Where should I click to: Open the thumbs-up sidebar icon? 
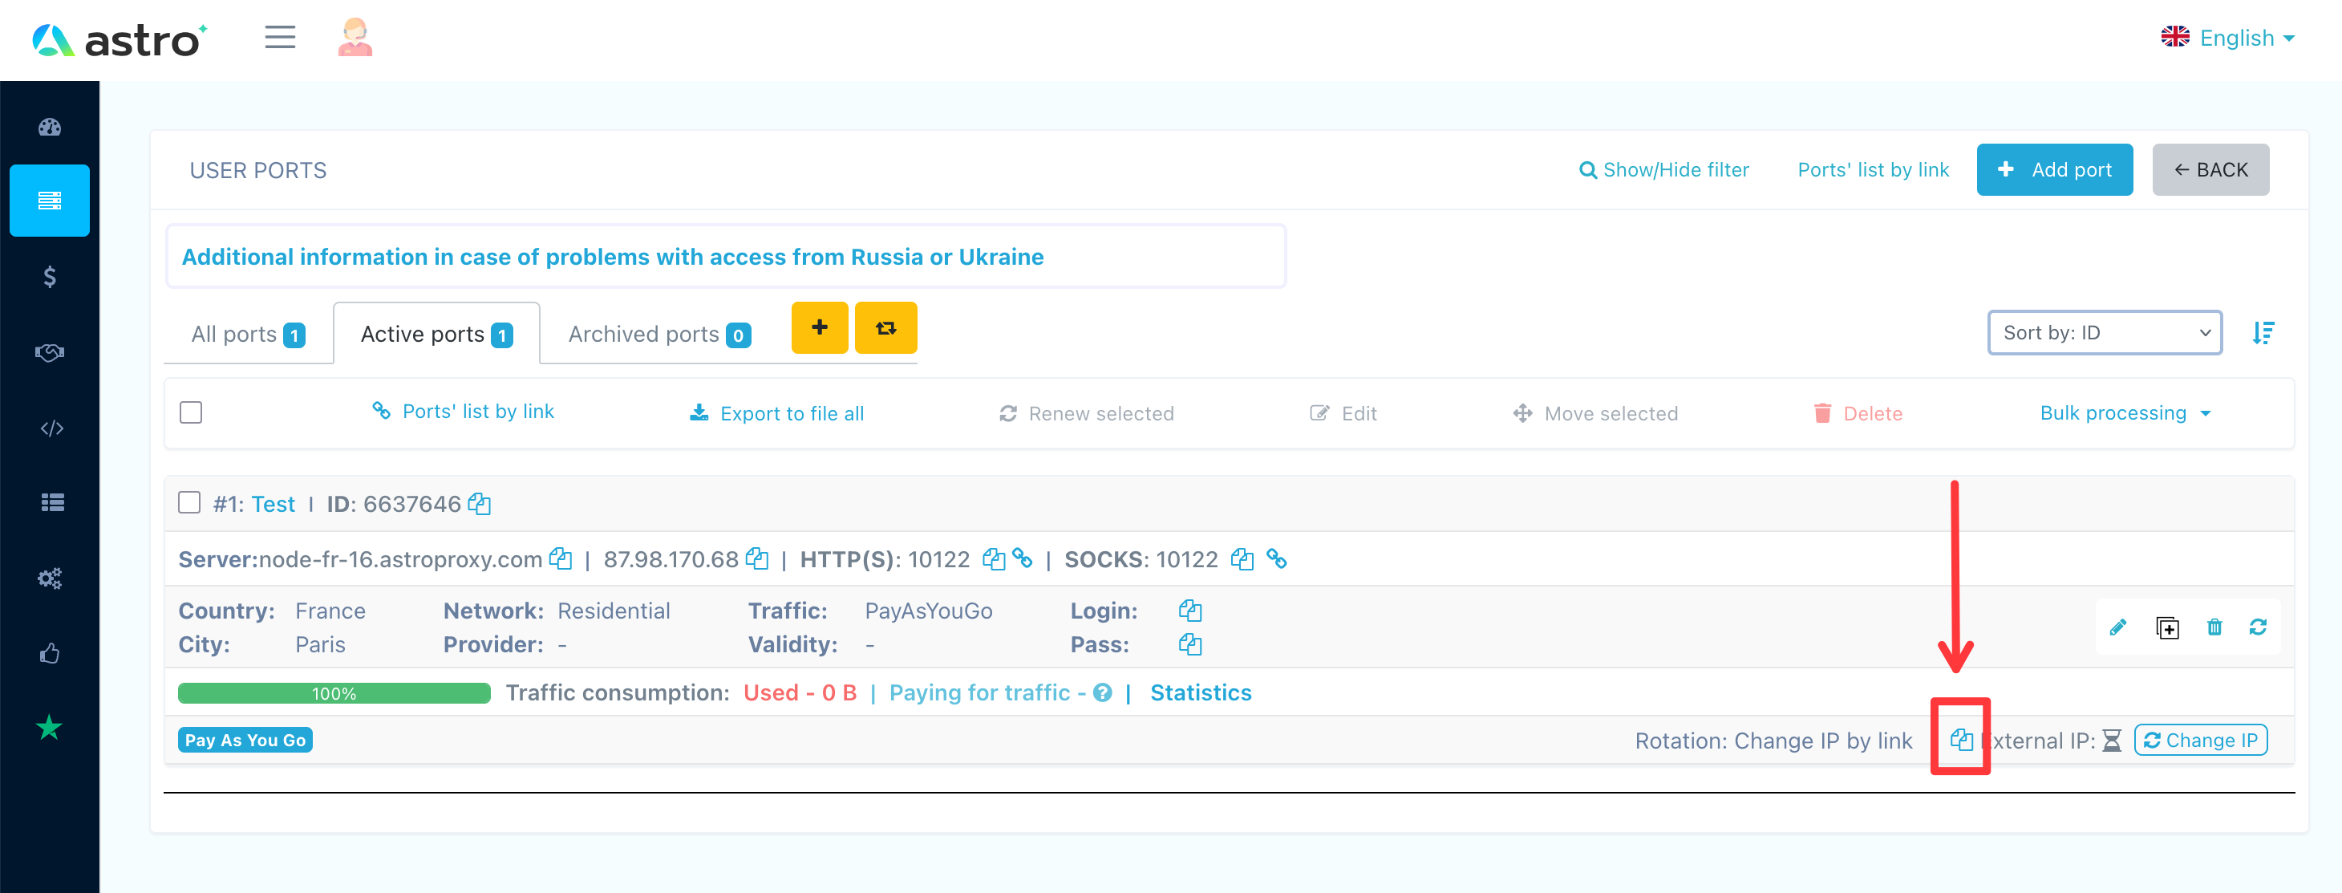pyautogui.click(x=50, y=653)
